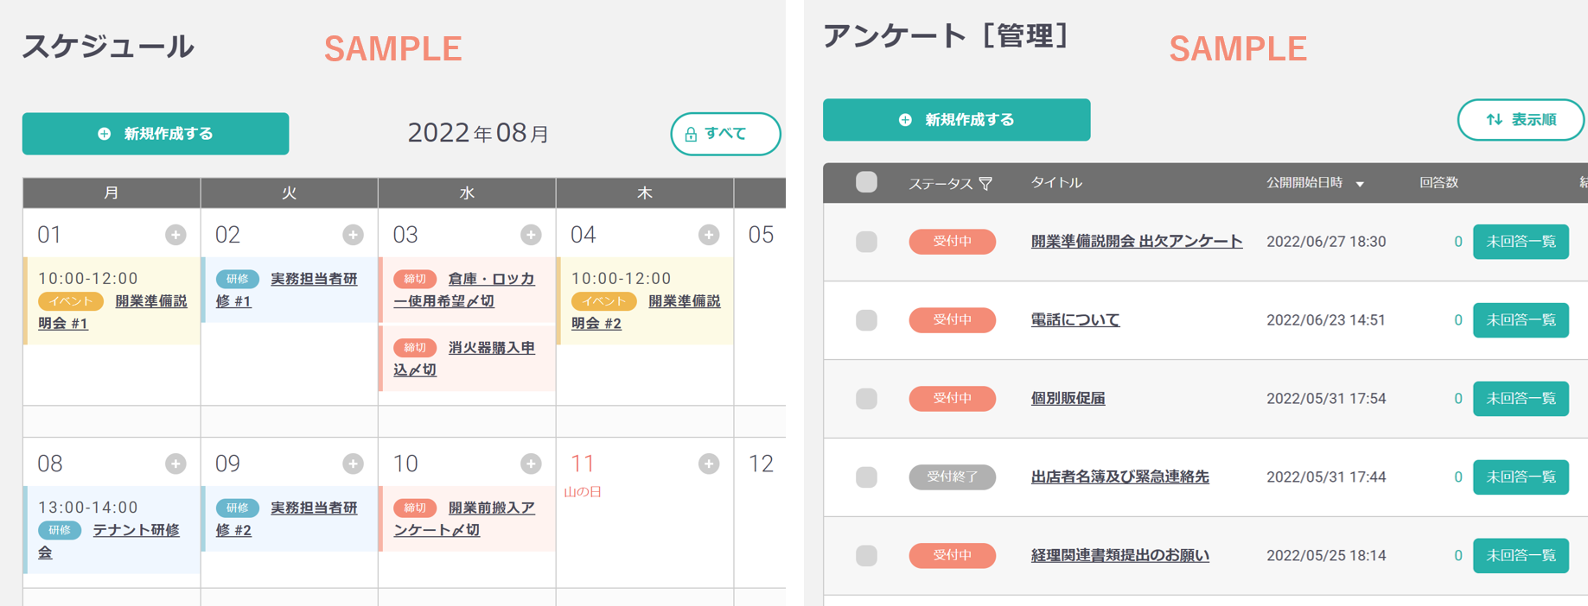The height and width of the screenshot is (606, 1588).
Task: Check the box for 電話について row
Action: (866, 320)
